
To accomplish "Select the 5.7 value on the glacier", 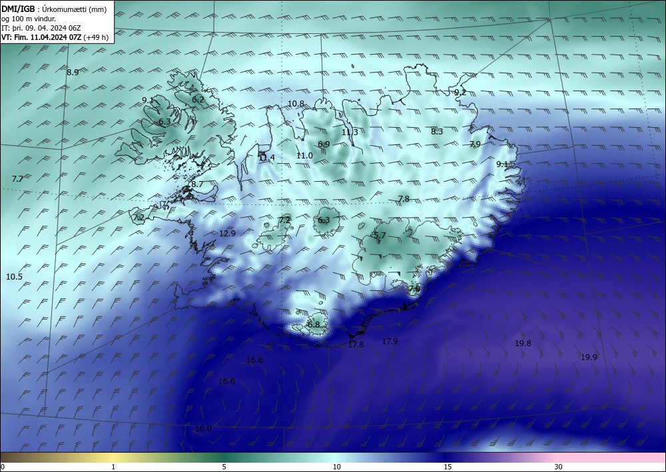I will tap(380, 236).
